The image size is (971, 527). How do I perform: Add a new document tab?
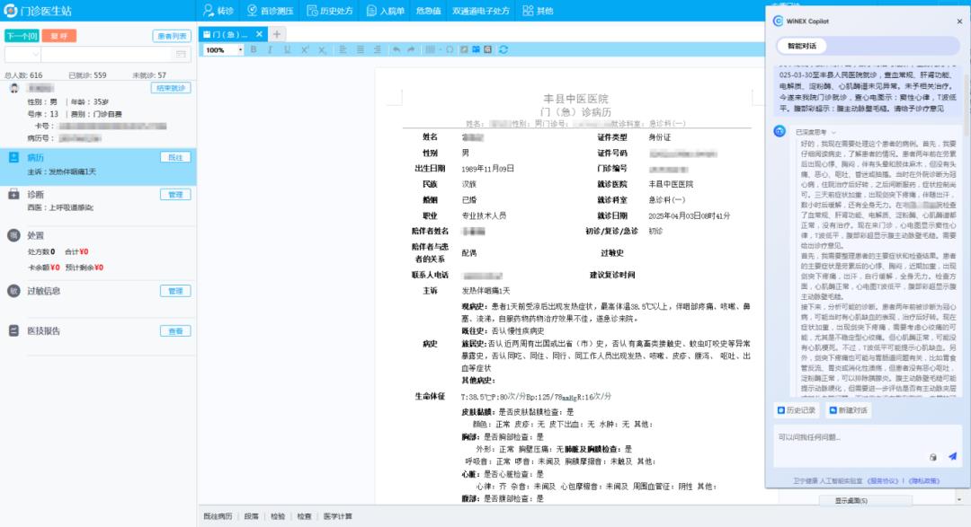click(277, 35)
